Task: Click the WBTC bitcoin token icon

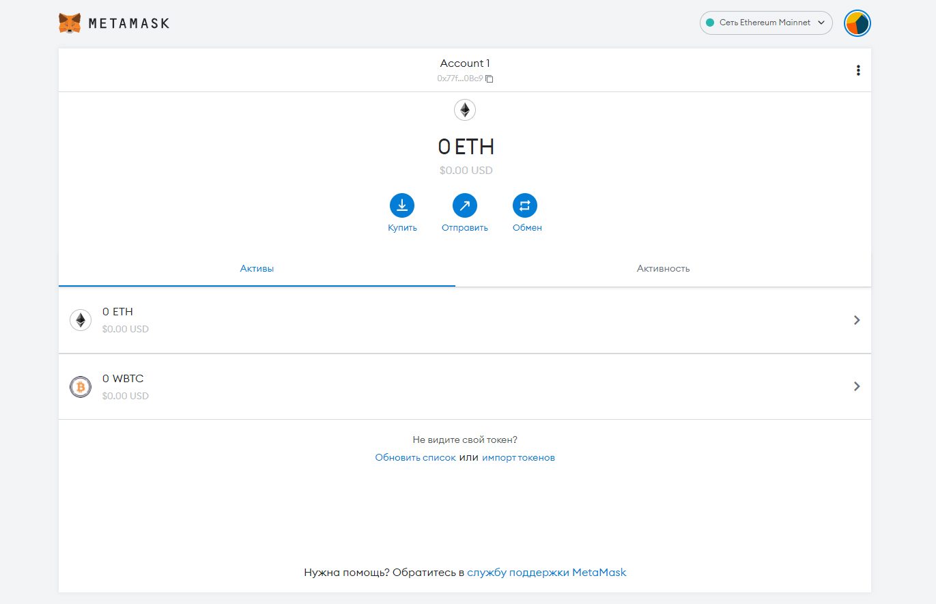Action: 81,387
